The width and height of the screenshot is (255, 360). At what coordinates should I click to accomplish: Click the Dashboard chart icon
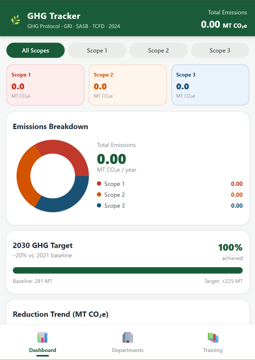(42, 337)
